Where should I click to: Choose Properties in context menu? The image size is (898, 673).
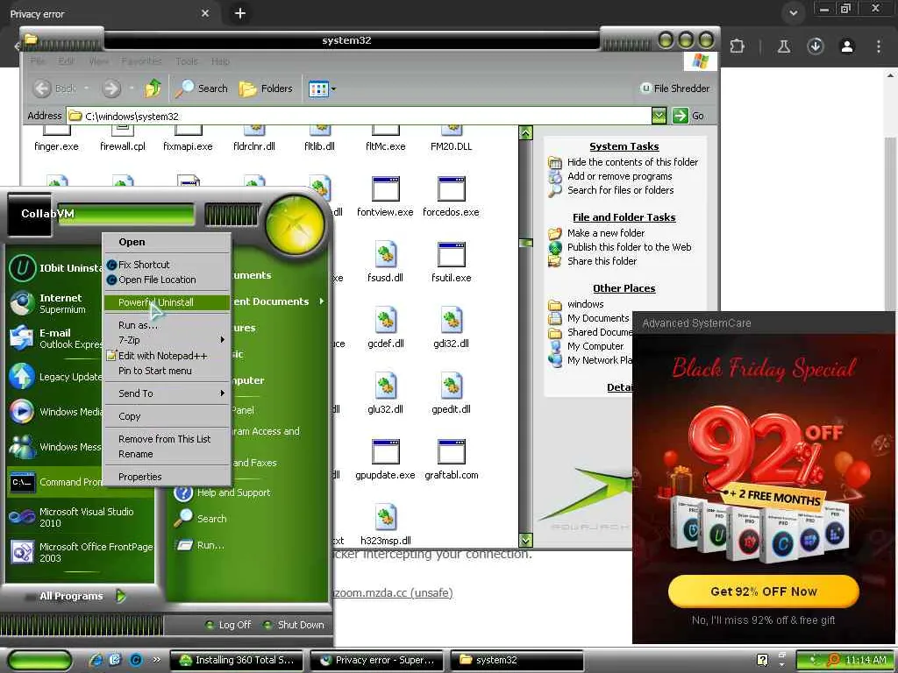166,477
